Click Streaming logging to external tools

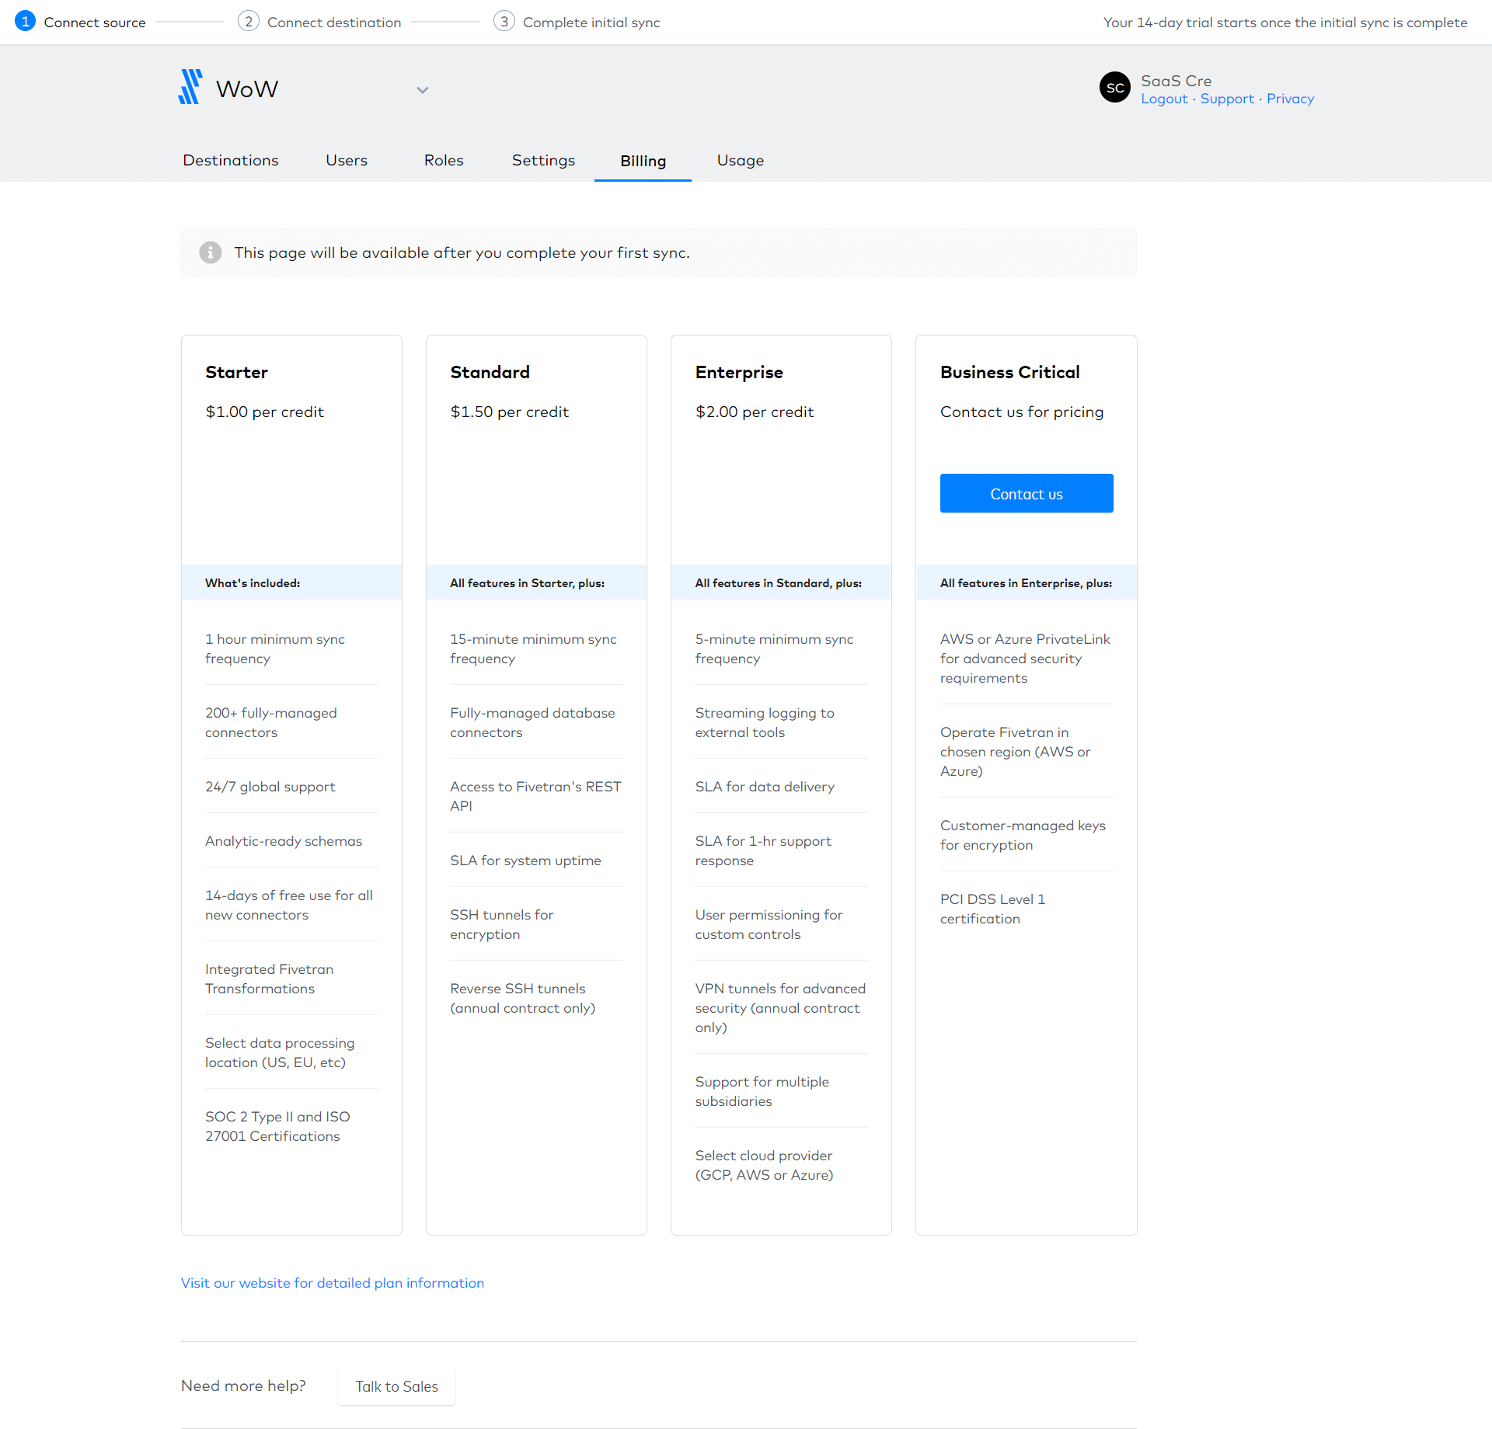pyautogui.click(x=765, y=722)
